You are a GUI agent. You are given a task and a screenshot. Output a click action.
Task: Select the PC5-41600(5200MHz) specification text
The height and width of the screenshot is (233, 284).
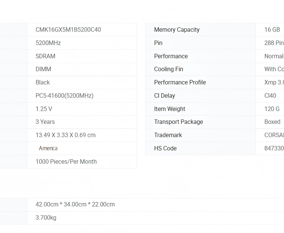click(x=64, y=96)
